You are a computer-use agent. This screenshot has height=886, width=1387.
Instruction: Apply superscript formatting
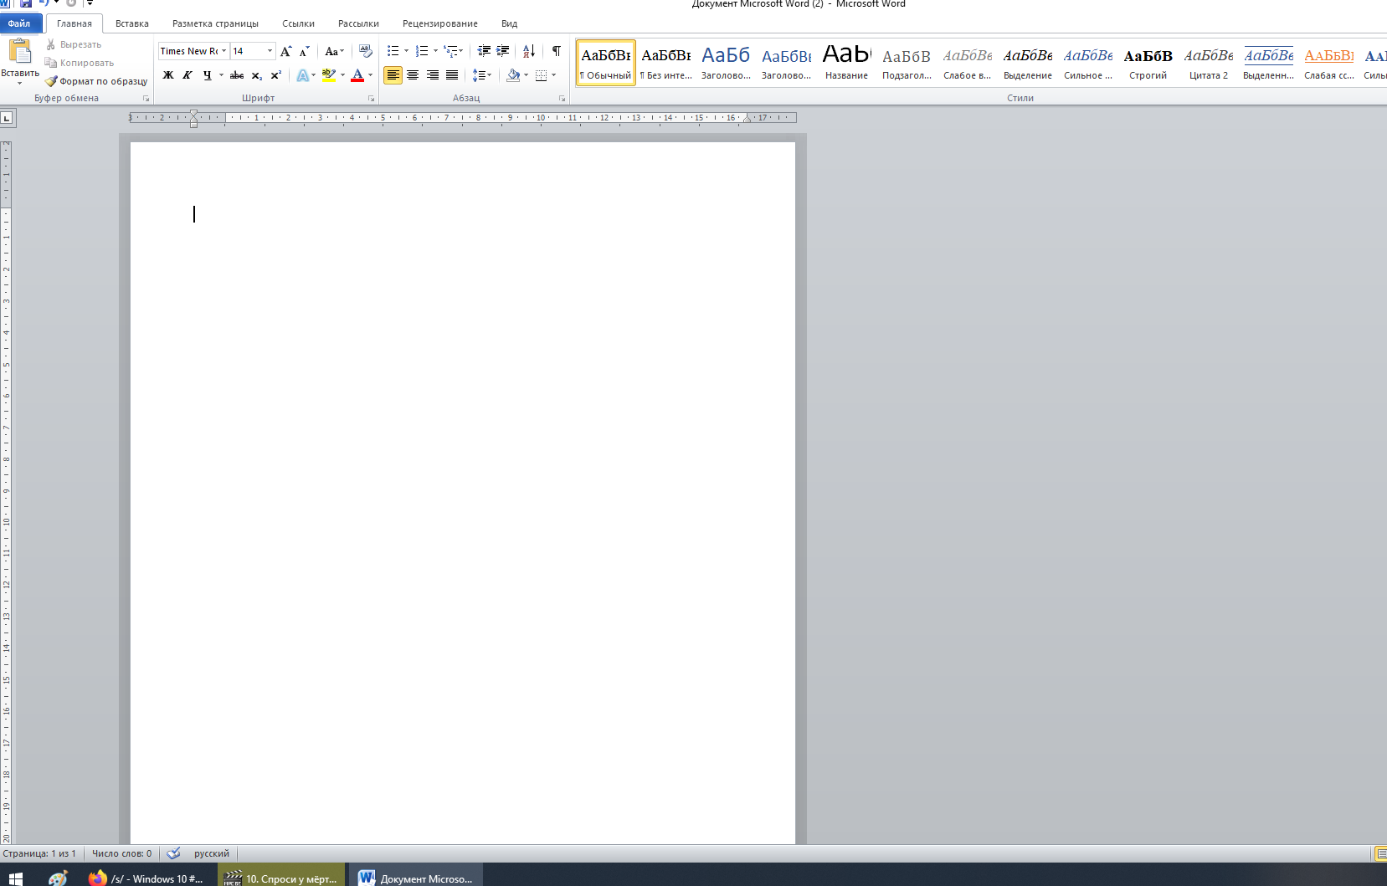tap(275, 75)
